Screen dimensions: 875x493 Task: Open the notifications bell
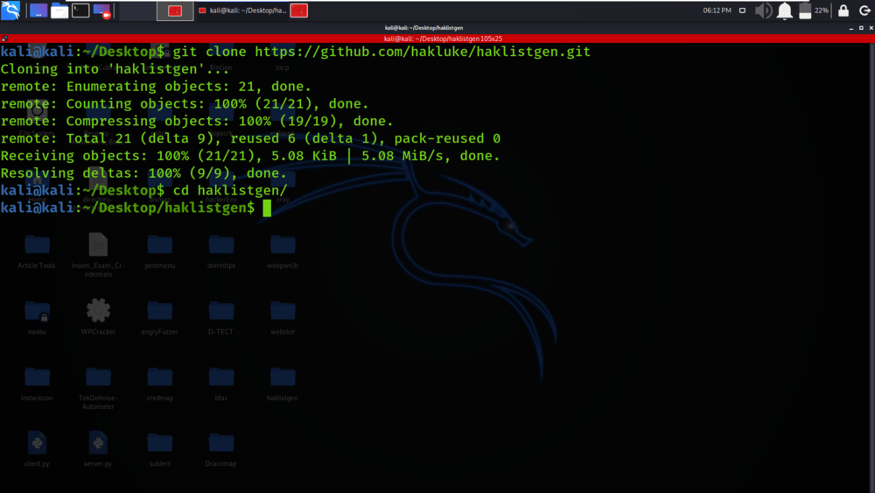785,11
